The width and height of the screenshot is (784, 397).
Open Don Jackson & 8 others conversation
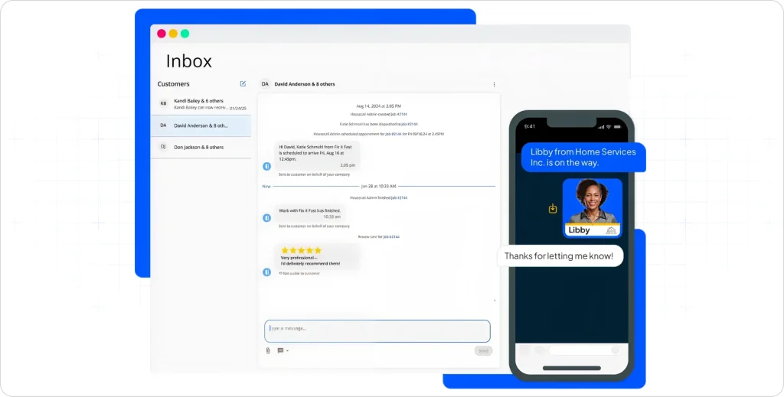coord(201,147)
